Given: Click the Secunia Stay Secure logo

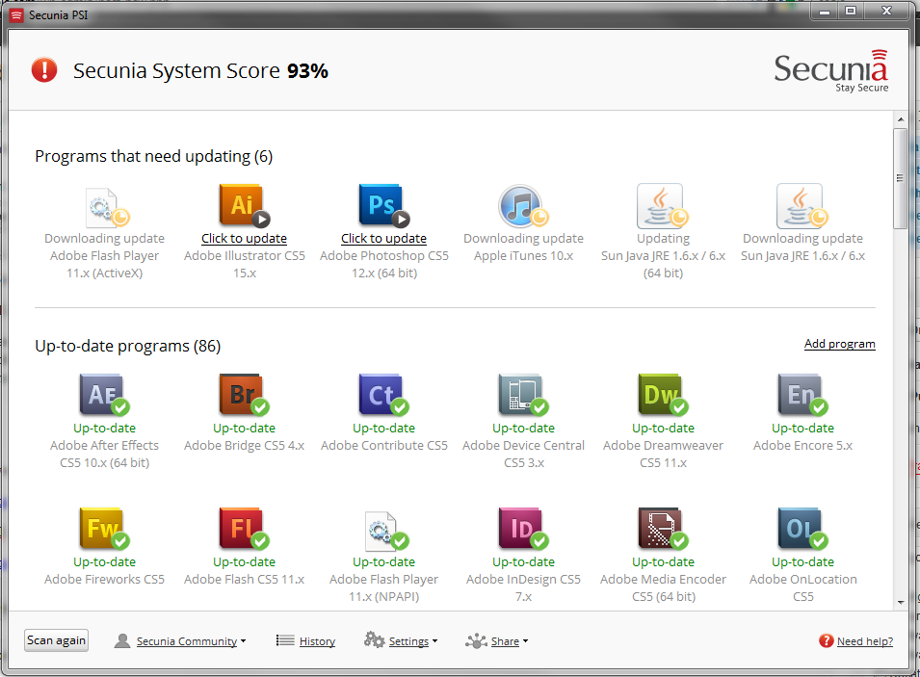Looking at the screenshot, I should 830,71.
